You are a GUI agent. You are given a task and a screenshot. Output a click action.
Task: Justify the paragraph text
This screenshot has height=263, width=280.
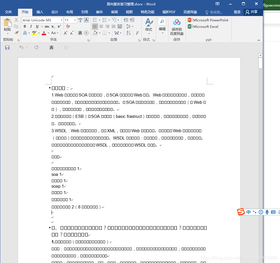pos(114,26)
